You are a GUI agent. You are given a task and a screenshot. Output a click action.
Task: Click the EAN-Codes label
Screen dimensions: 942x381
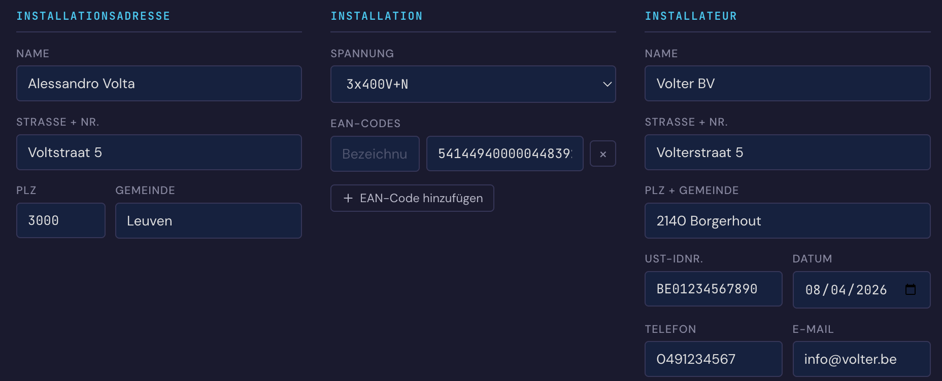pyautogui.click(x=365, y=124)
